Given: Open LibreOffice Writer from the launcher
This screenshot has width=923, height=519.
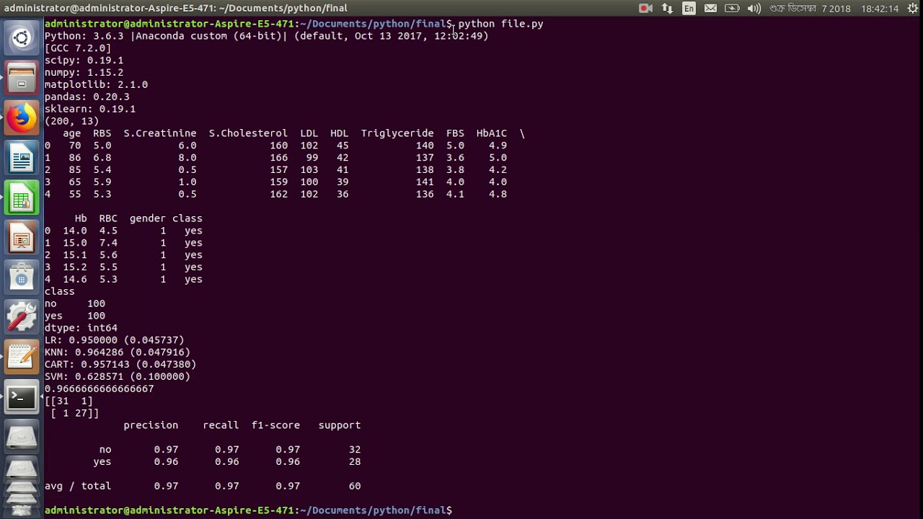Looking at the screenshot, I should [21, 157].
